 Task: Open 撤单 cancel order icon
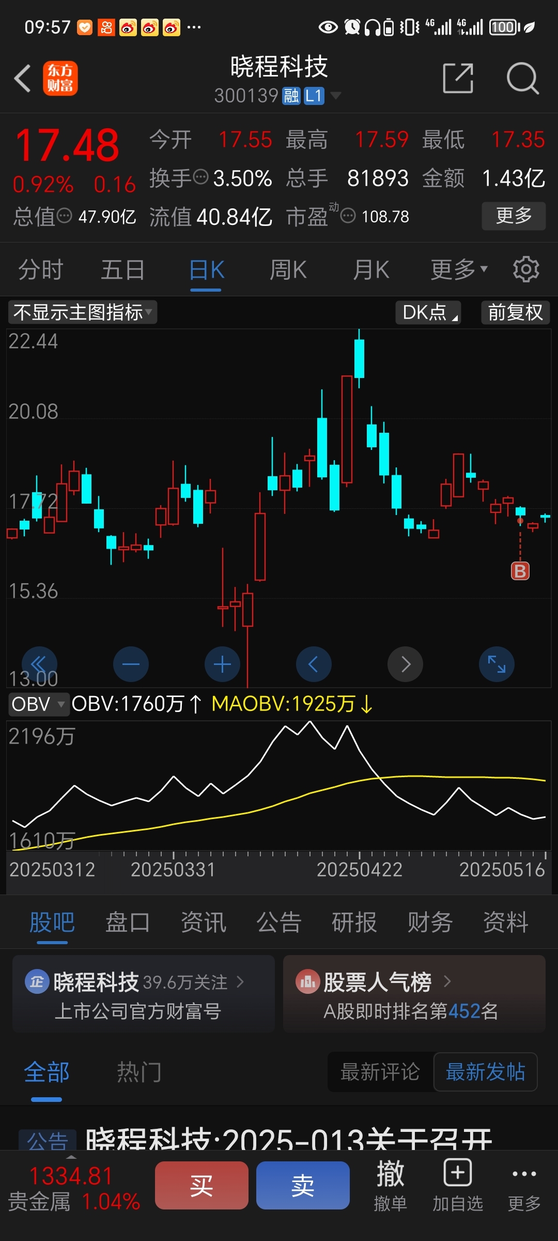tap(390, 1185)
